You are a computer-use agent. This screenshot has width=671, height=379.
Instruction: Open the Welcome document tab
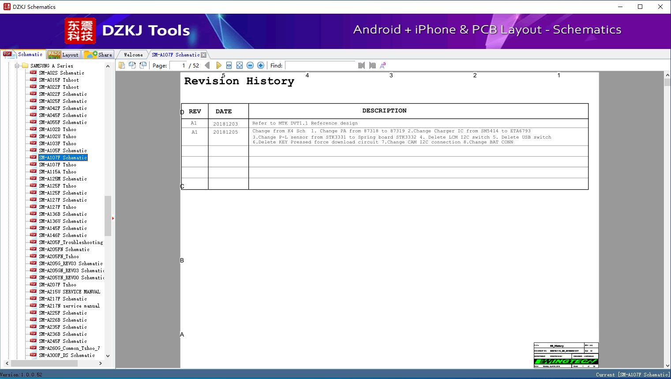[133, 55]
